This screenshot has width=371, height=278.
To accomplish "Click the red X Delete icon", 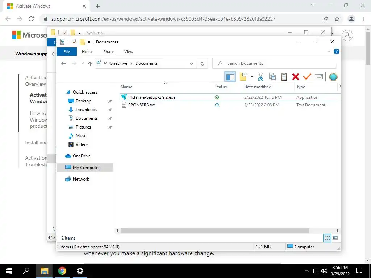I will [296, 77].
